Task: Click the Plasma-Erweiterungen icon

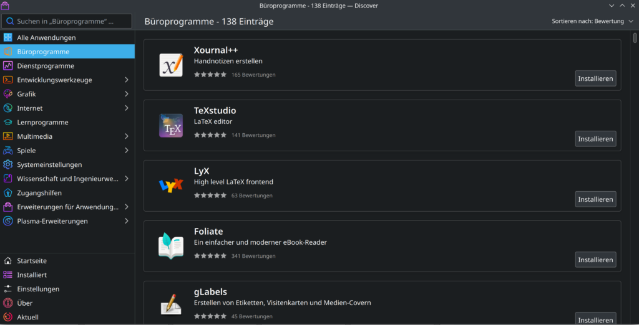Action: coord(7,221)
